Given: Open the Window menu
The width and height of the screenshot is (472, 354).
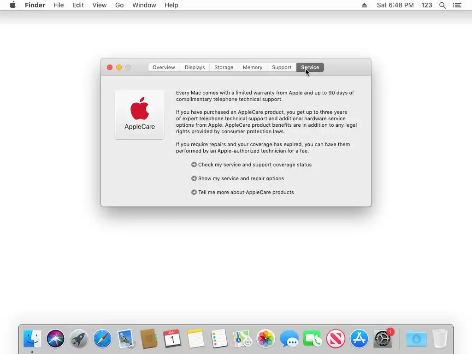Looking at the screenshot, I should tap(144, 5).
